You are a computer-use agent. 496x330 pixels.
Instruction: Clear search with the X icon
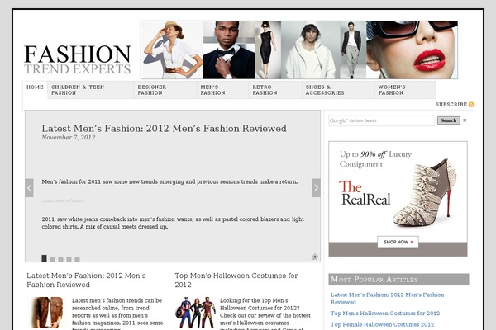[x=465, y=120]
